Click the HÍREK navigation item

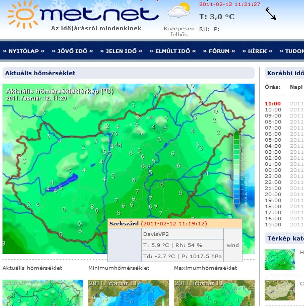point(257,51)
